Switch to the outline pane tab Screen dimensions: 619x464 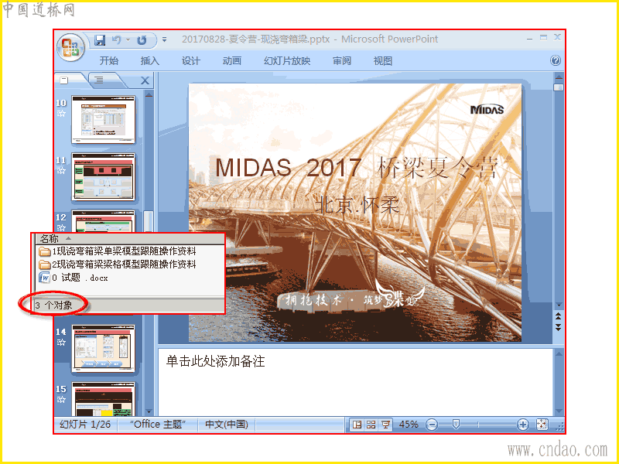click(x=99, y=80)
